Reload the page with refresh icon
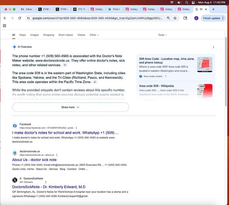The height and width of the screenshot is (205, 229). click(20, 18)
